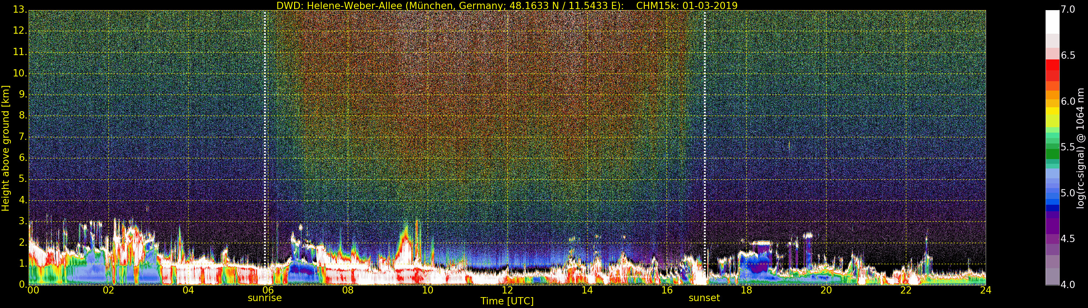Click the height axis tick "6."
This screenshot has height=308, width=1088.
[x=22, y=158]
